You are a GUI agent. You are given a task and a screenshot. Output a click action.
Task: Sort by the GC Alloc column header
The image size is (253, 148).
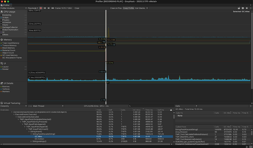pyautogui.click(x=137, y=110)
